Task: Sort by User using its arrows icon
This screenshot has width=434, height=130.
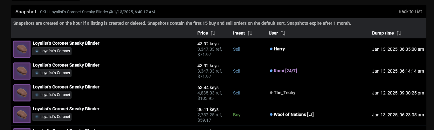Action: tap(283, 33)
